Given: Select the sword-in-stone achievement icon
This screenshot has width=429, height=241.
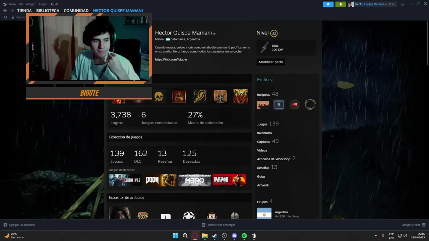Looking at the screenshot, I should pos(220,96).
